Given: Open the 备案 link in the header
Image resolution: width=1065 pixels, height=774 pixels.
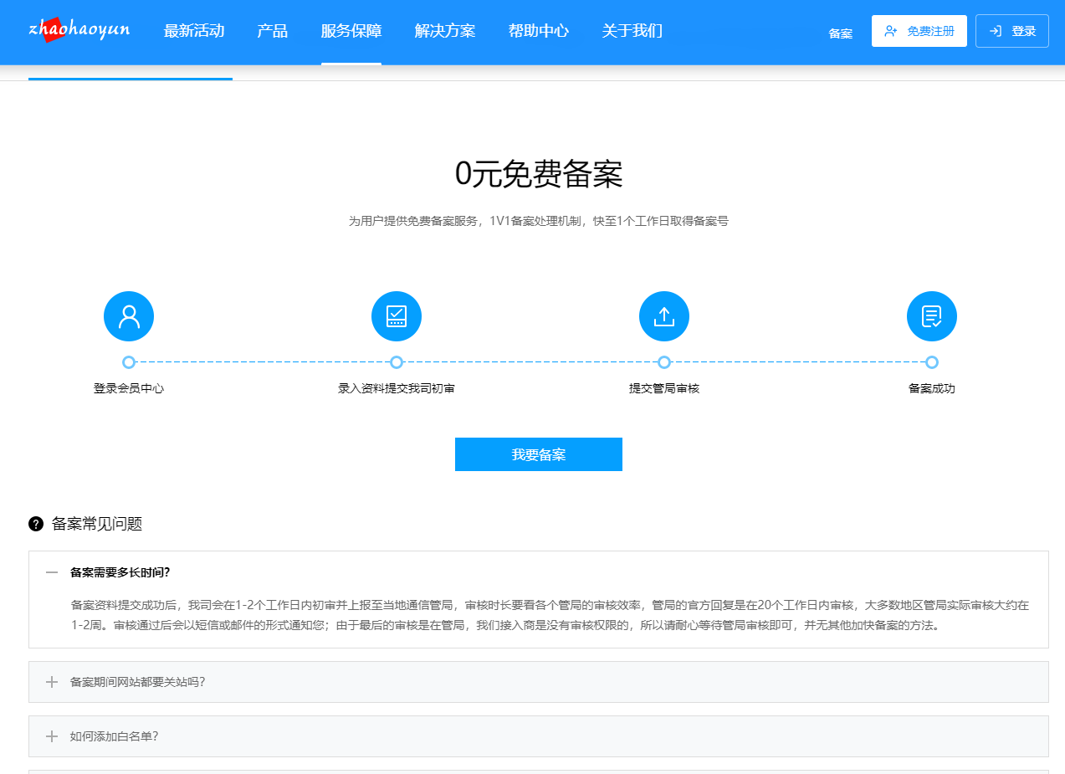Looking at the screenshot, I should (840, 34).
